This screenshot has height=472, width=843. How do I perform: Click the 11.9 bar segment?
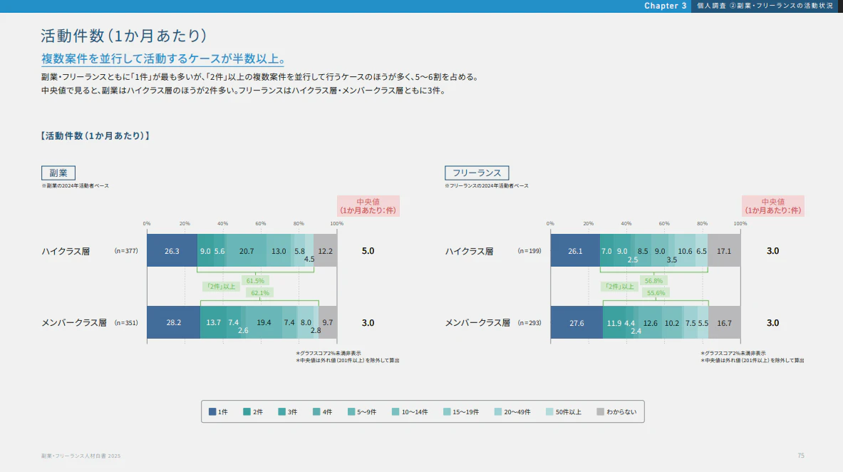pyautogui.click(x=614, y=323)
